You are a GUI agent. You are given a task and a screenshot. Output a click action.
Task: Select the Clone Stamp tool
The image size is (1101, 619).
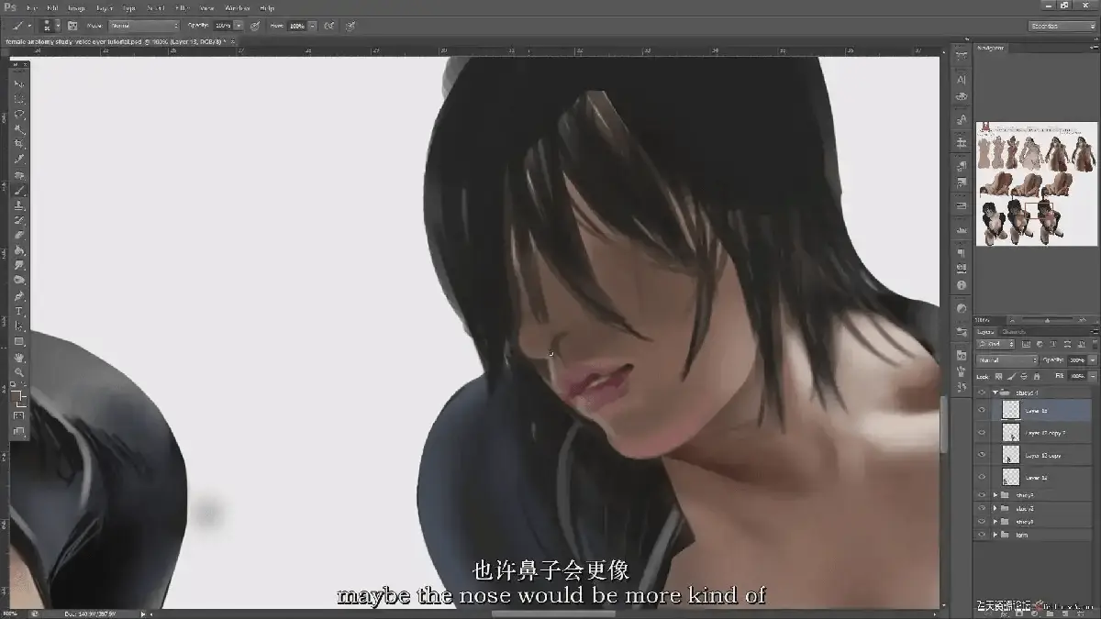19,205
